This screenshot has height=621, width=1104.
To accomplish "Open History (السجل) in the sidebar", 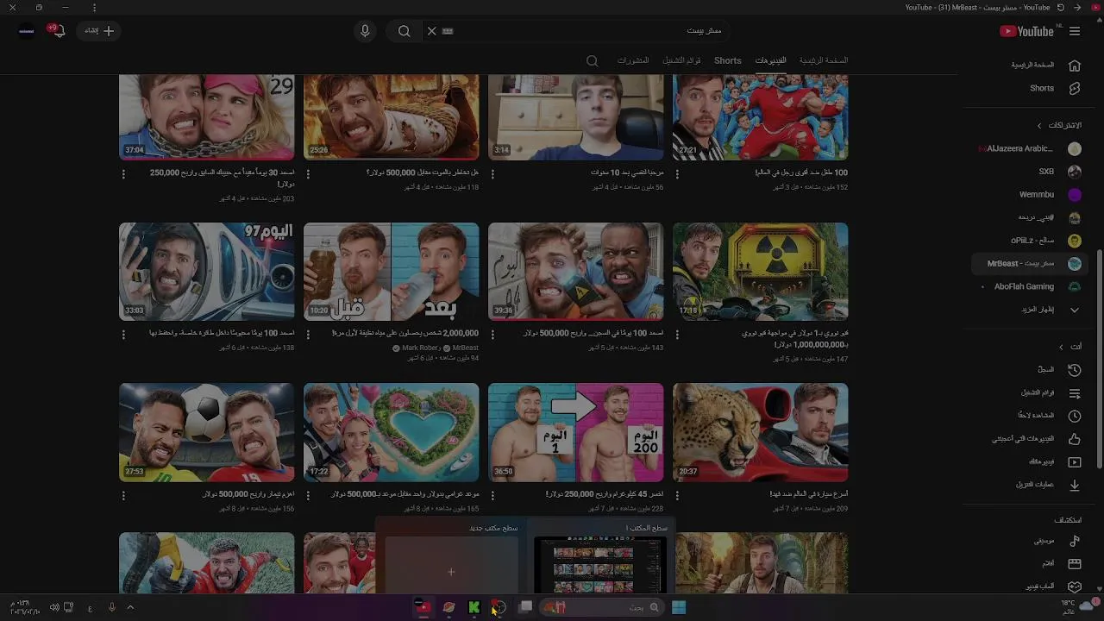I will tap(1032, 369).
